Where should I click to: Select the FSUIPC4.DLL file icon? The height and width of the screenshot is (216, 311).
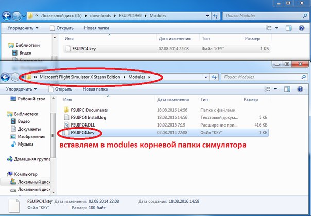click(66, 125)
